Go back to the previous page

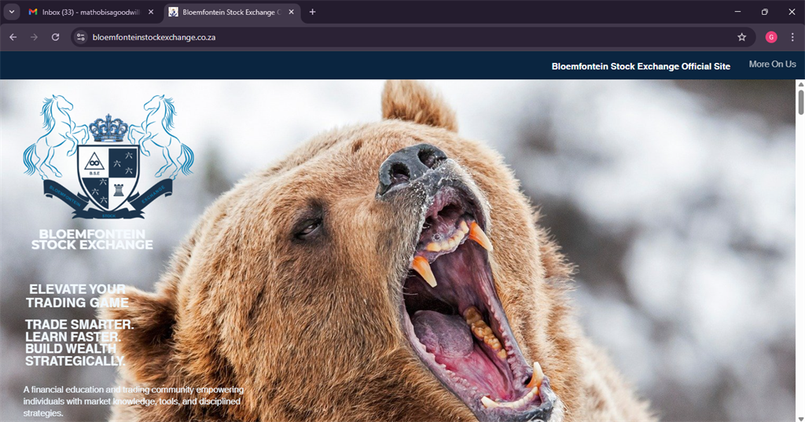coord(13,37)
